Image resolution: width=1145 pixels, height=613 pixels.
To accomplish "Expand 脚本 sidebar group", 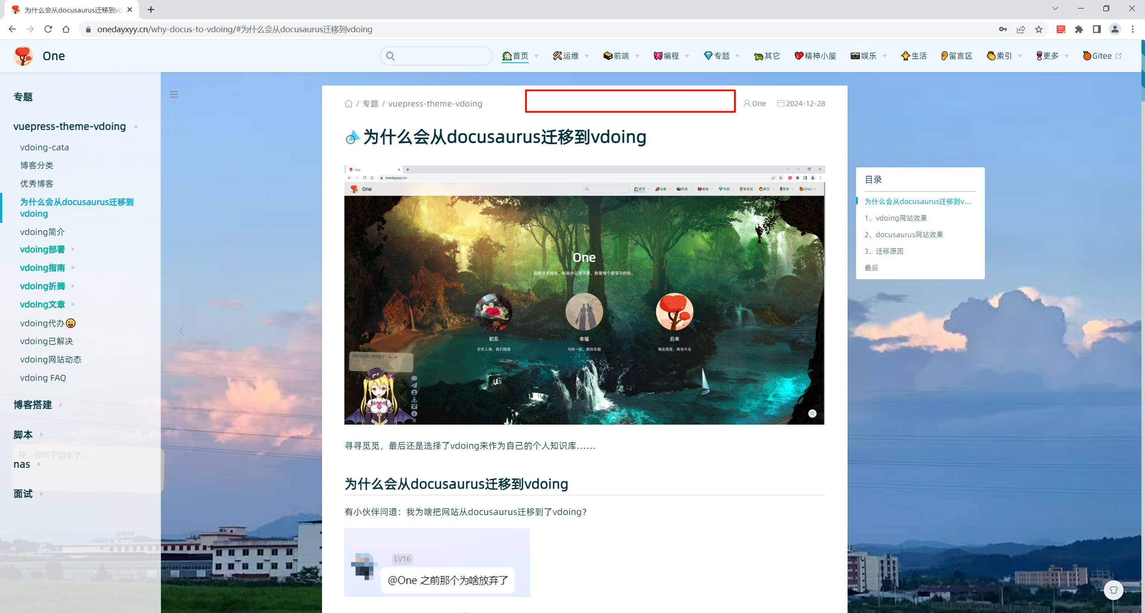I will [28, 434].
